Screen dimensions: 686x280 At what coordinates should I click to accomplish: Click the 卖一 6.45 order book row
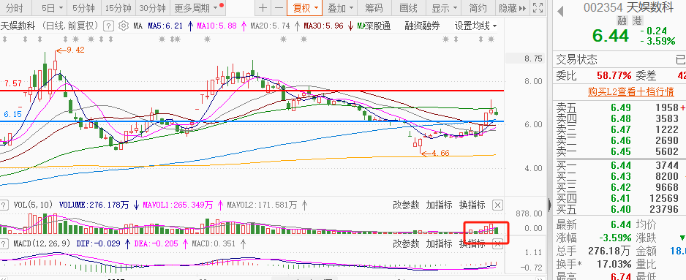point(619,151)
